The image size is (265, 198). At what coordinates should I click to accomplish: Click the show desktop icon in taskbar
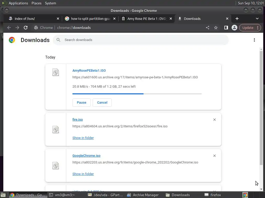click(3, 195)
